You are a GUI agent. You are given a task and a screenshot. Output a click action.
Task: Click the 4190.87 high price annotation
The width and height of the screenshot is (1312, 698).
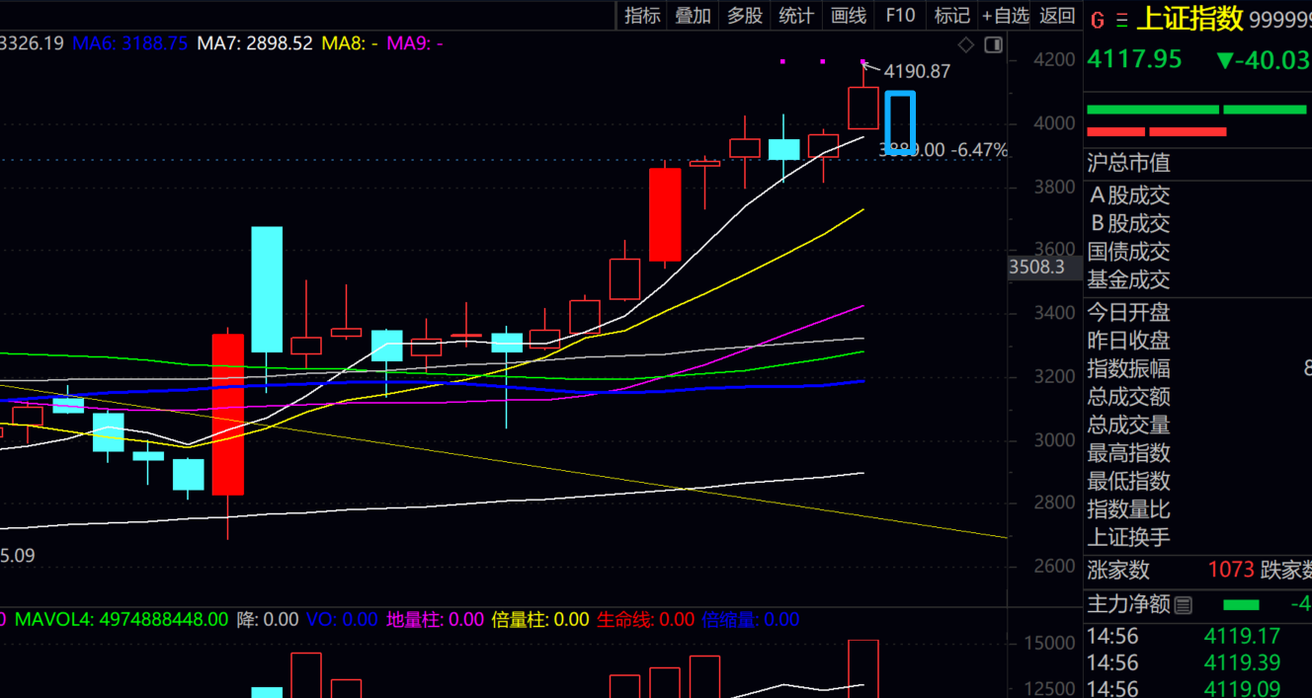pyautogui.click(x=917, y=71)
